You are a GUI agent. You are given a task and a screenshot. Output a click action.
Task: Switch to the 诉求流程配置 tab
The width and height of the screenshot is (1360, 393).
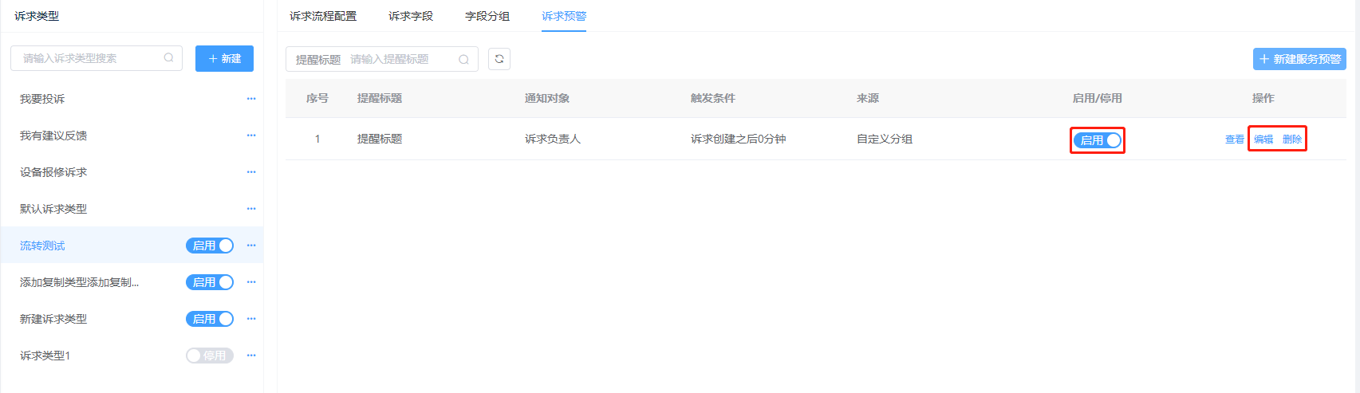(x=323, y=16)
